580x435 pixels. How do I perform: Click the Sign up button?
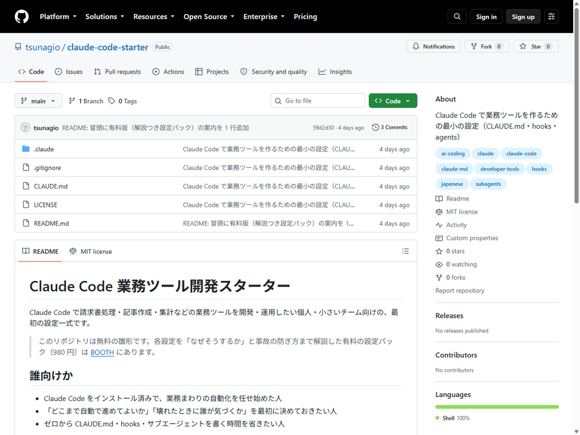coord(523,16)
